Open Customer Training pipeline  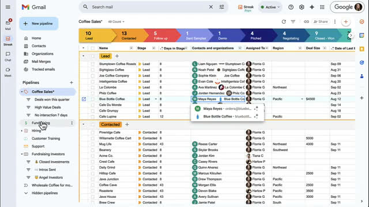pos(46,139)
